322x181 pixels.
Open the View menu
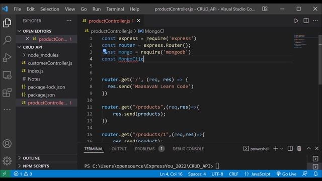click(70, 9)
